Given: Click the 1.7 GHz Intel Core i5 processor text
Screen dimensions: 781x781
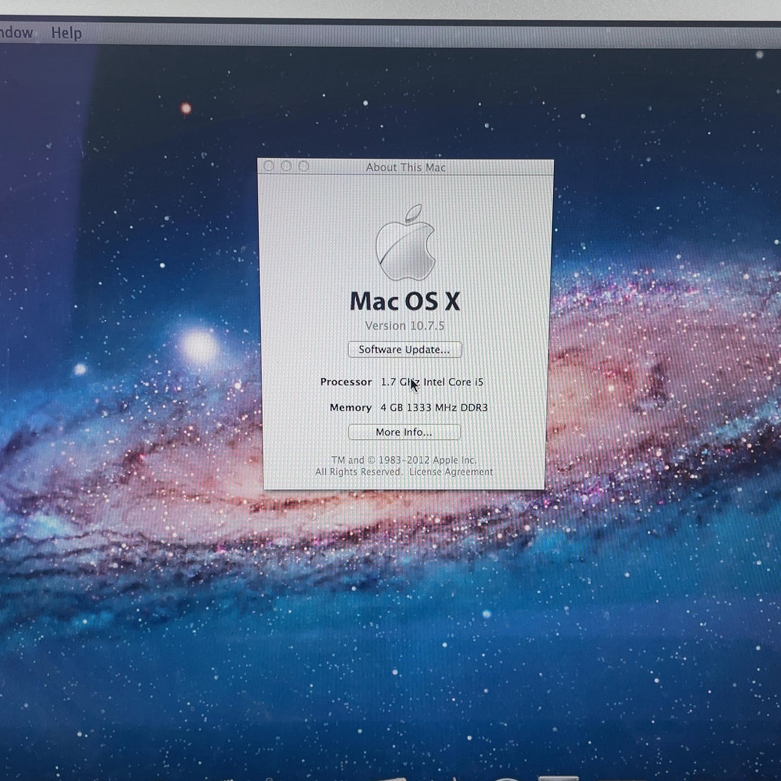Looking at the screenshot, I should point(432,382).
